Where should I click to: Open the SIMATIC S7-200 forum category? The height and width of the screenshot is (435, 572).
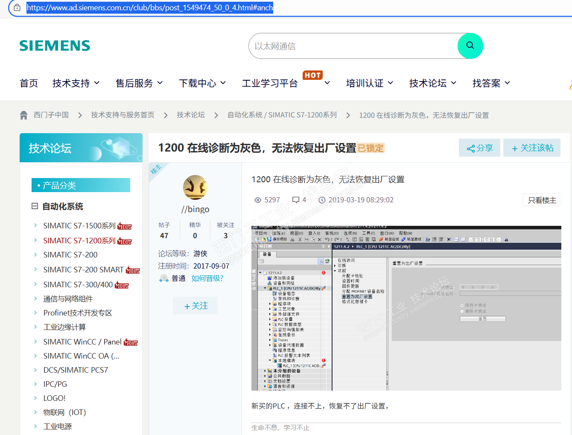(70, 255)
